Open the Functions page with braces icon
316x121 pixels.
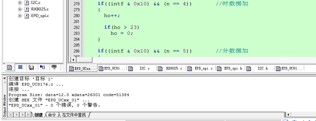pos(43,67)
